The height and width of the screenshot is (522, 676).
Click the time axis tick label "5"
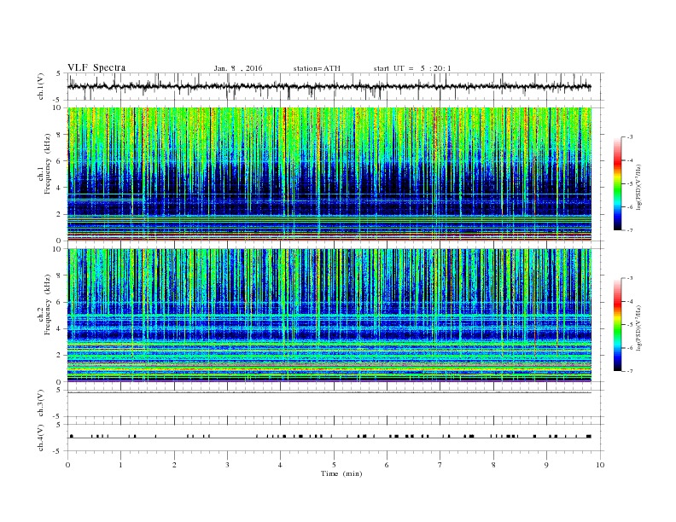[x=334, y=465]
